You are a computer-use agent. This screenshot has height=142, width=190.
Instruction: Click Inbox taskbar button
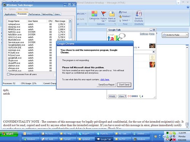click(30, 134)
